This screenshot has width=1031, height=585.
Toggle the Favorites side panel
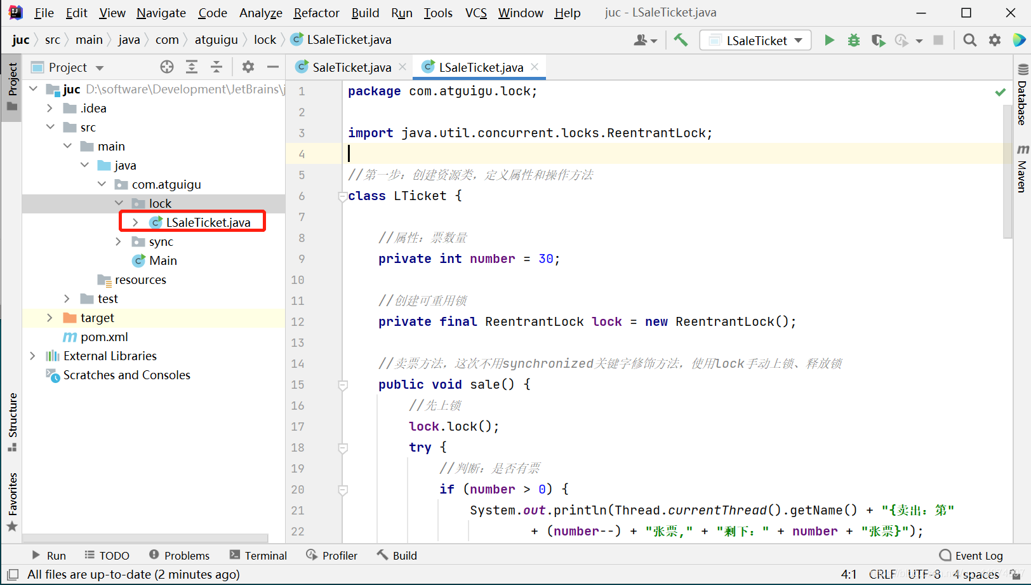[x=12, y=502]
